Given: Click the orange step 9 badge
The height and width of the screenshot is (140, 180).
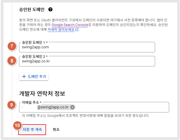Looking at the screenshot, I should tap(11, 105).
